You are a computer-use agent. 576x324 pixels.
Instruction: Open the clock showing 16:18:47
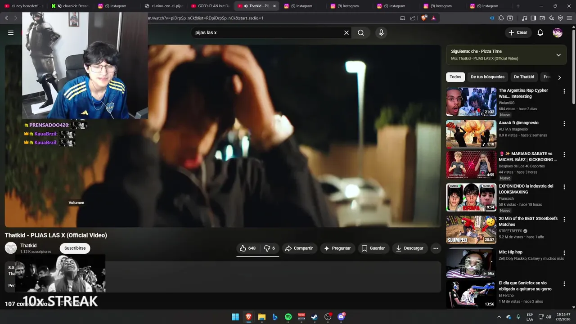563,317
